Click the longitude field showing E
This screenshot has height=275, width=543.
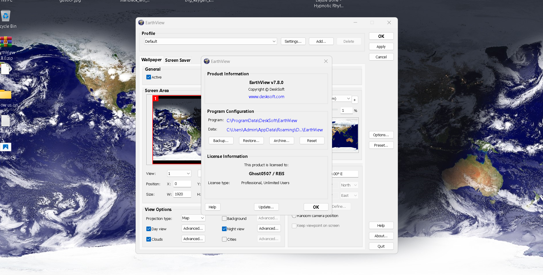pyautogui.click(x=345, y=174)
